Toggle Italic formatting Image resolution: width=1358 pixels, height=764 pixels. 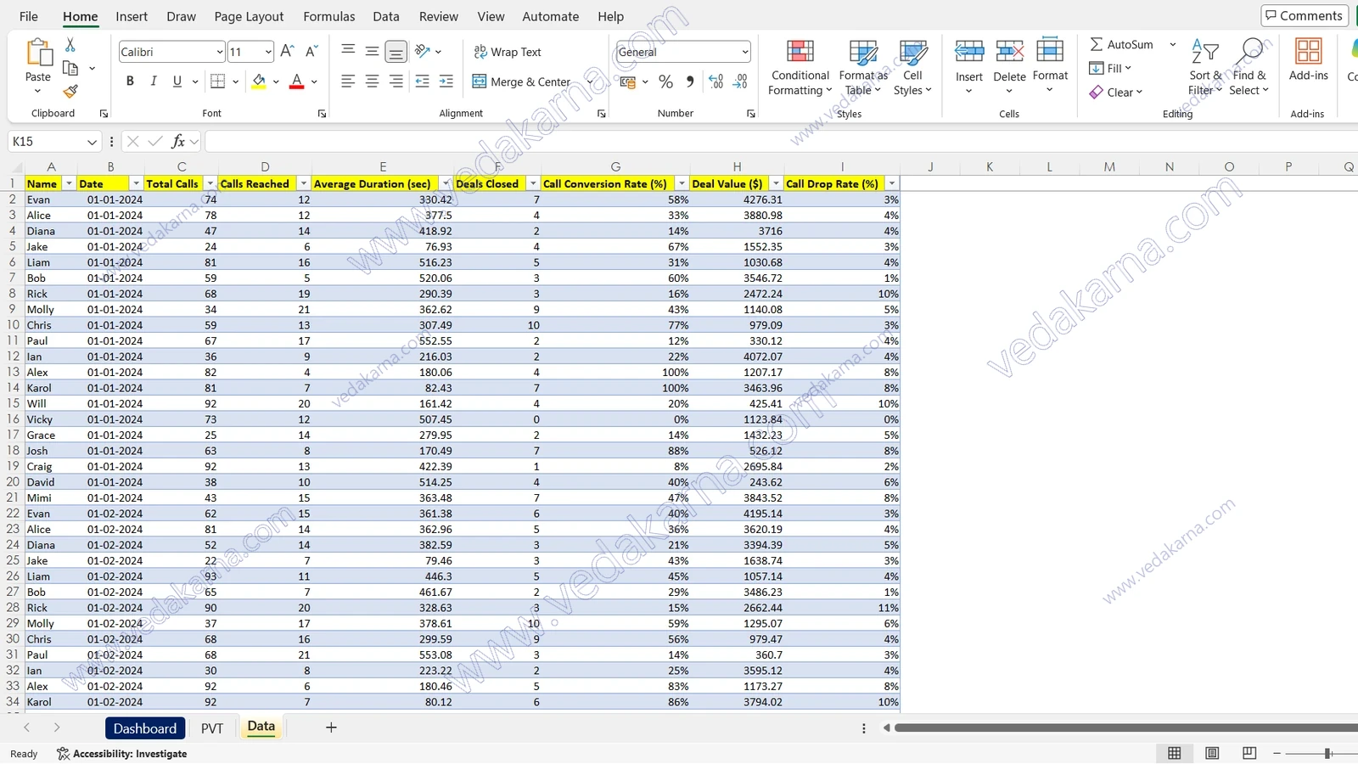[154, 81]
